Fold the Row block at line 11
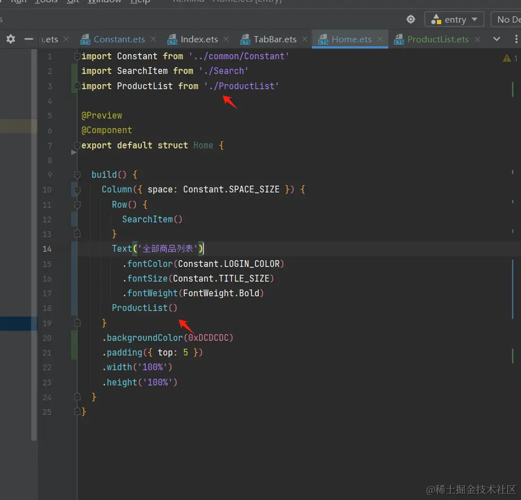The height and width of the screenshot is (500, 521). [77, 205]
